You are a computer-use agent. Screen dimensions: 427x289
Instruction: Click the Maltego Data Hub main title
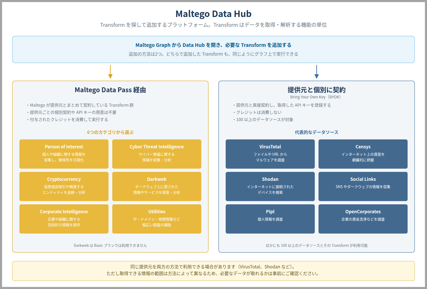pos(213,14)
